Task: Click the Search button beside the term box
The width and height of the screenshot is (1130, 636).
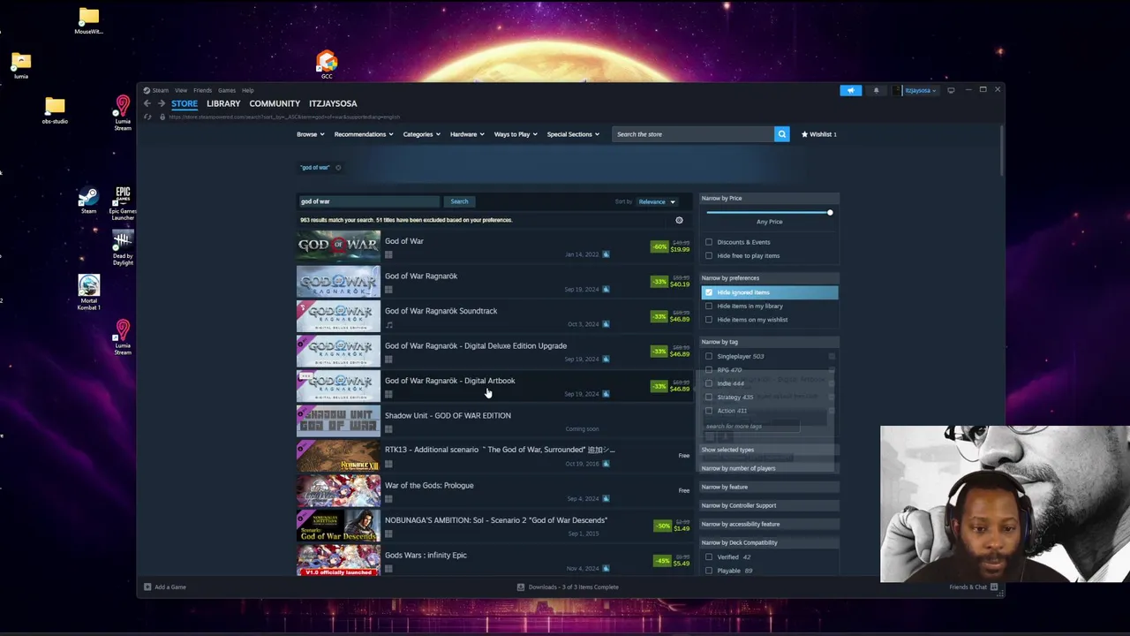Action: coord(459,201)
